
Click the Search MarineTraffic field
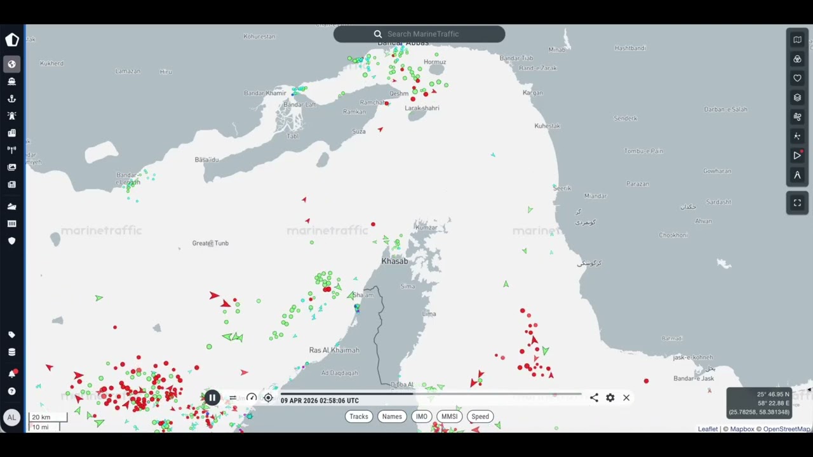coord(419,34)
